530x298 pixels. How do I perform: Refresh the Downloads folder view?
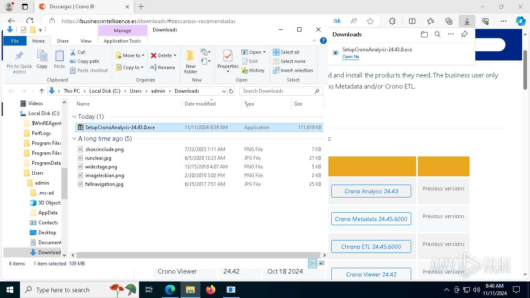[x=231, y=91]
